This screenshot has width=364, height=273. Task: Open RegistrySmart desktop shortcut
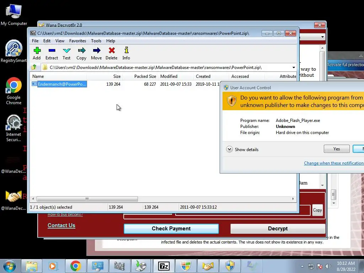click(x=14, y=52)
